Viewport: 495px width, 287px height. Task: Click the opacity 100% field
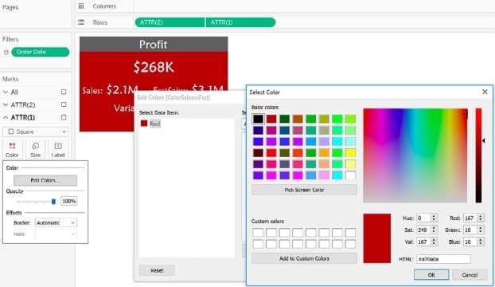[68, 201]
